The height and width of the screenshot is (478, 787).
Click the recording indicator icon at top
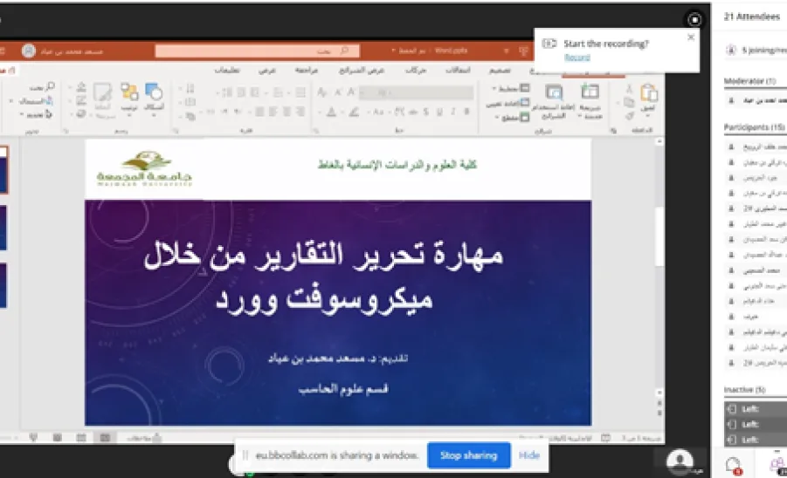(694, 19)
